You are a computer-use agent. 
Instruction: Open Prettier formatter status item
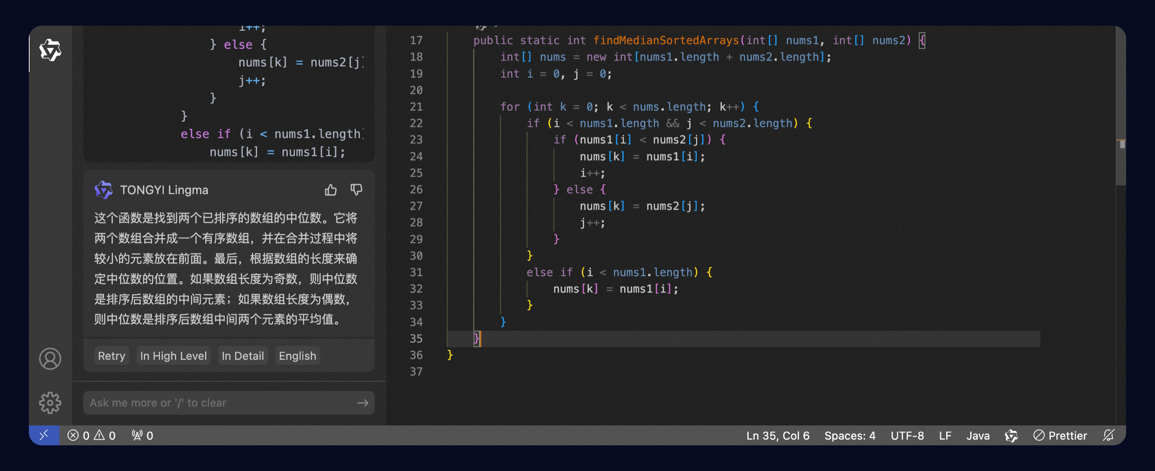pyautogui.click(x=1060, y=436)
